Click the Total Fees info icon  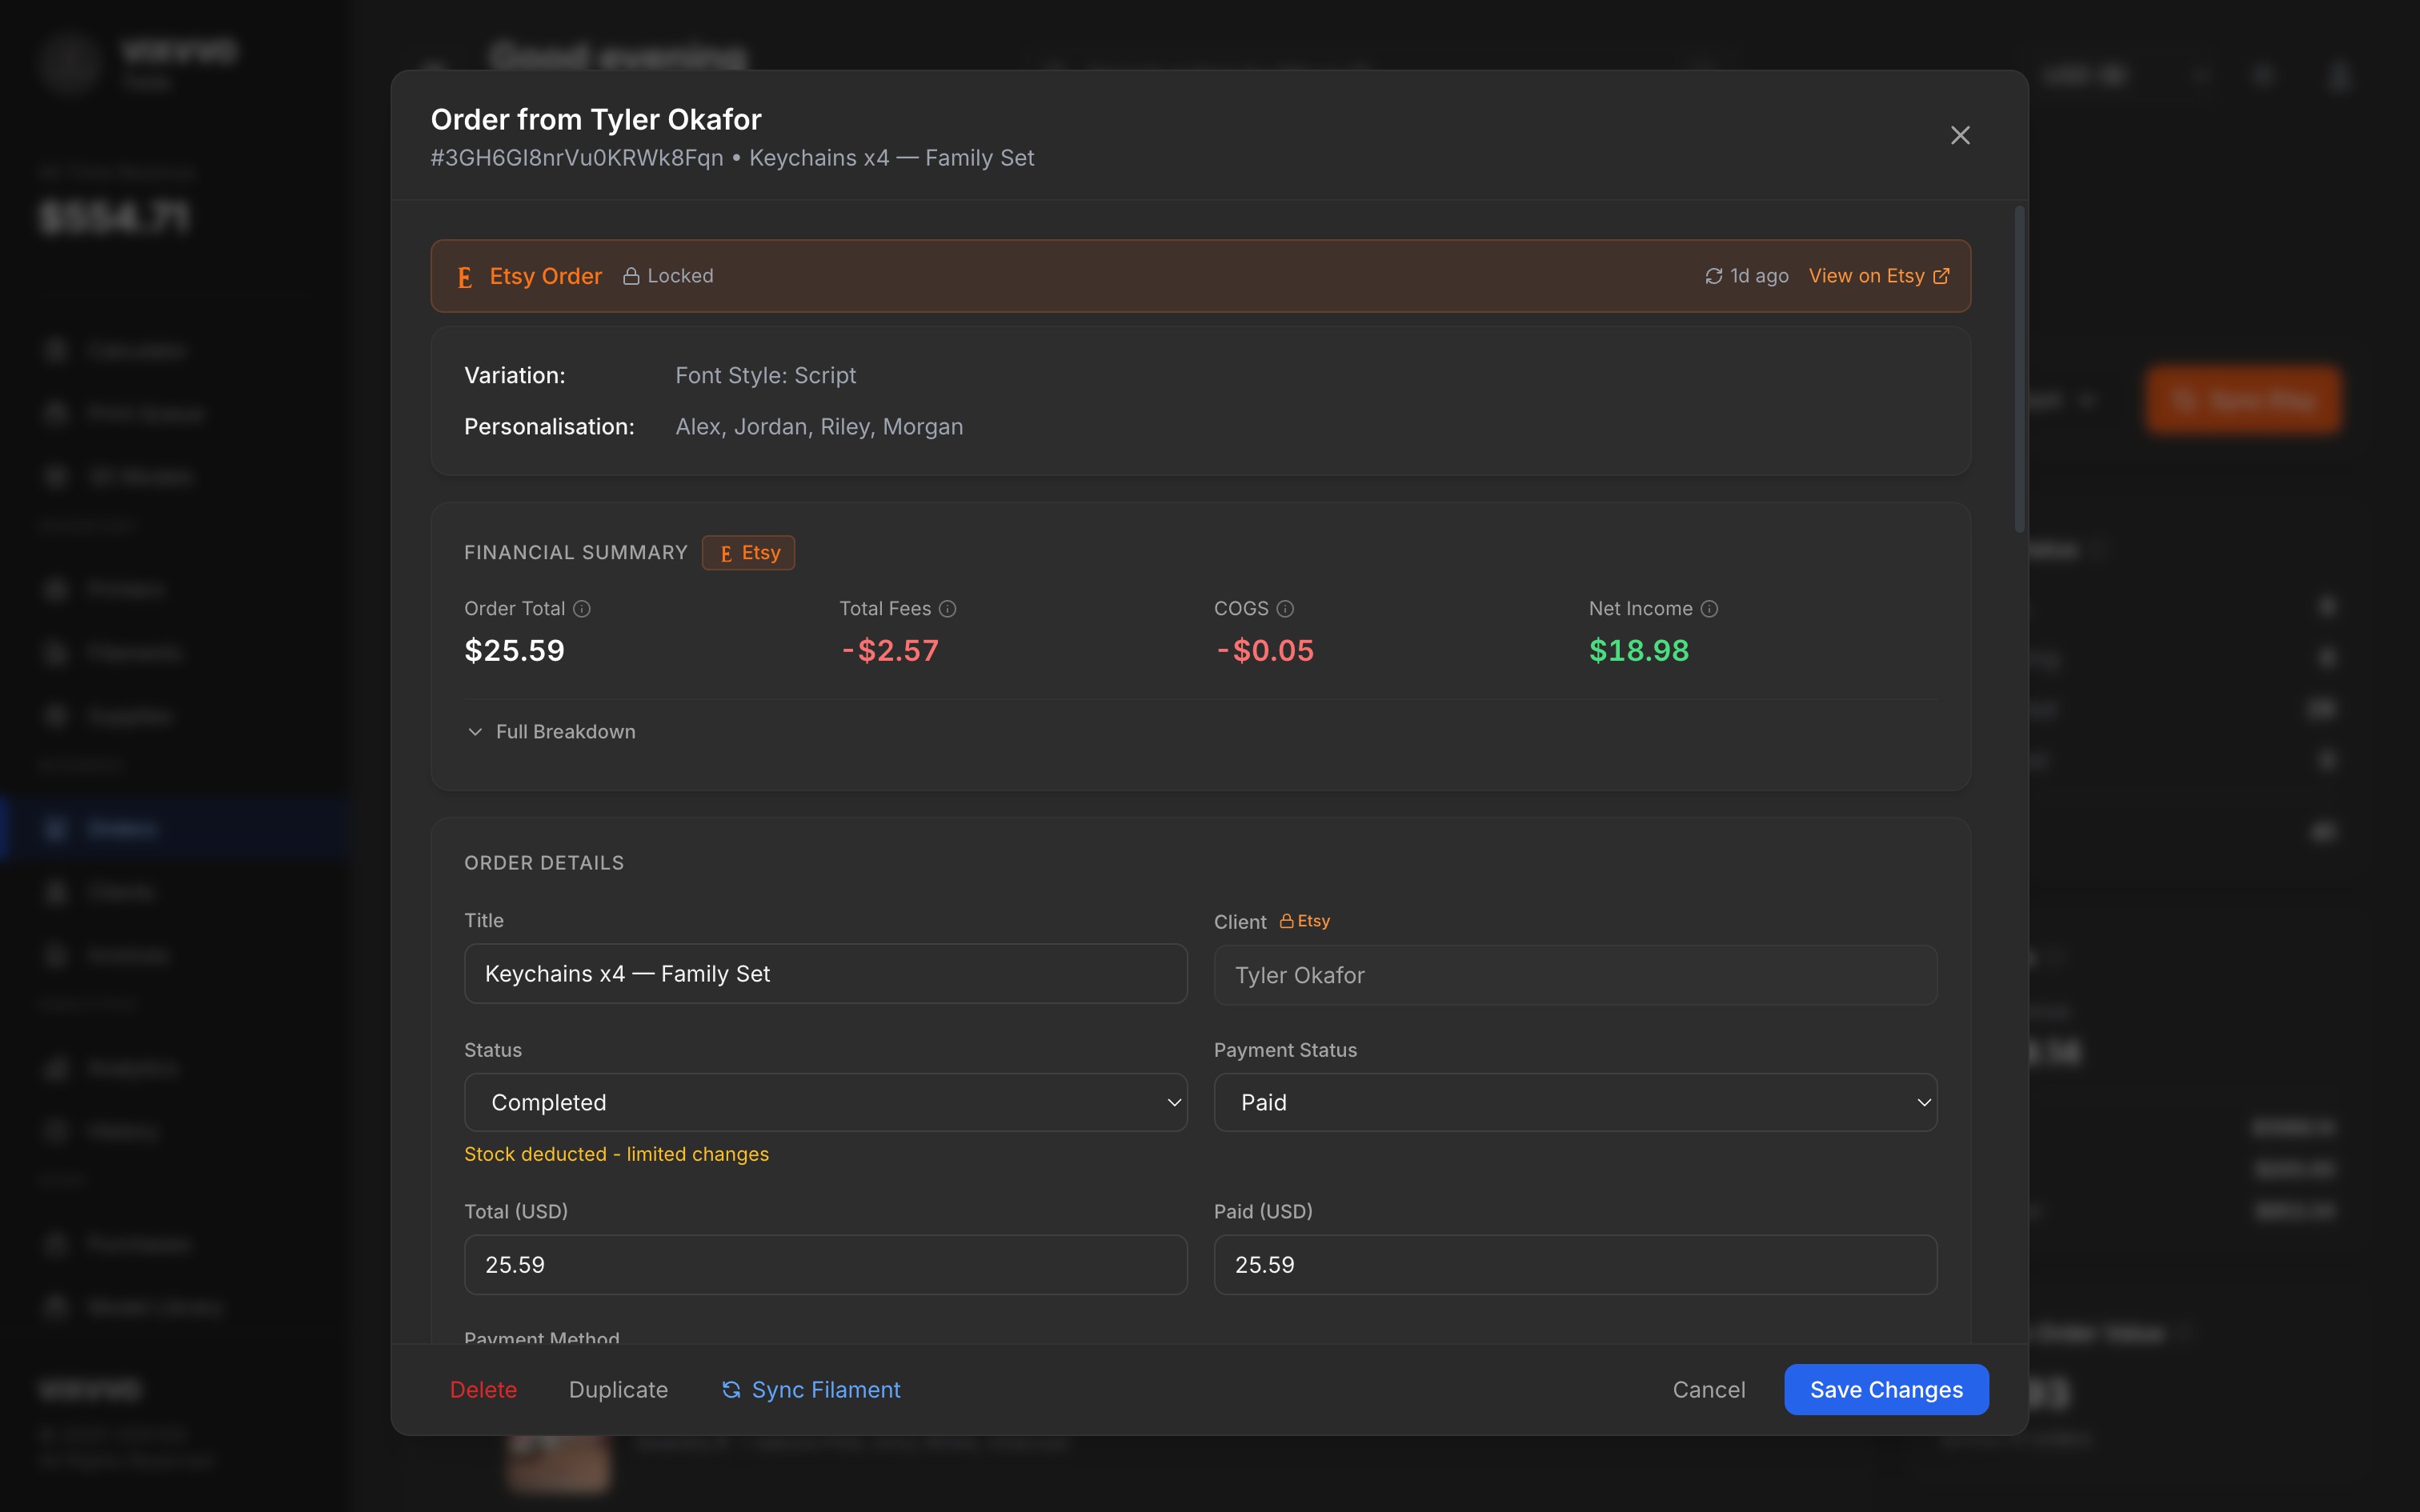point(948,609)
